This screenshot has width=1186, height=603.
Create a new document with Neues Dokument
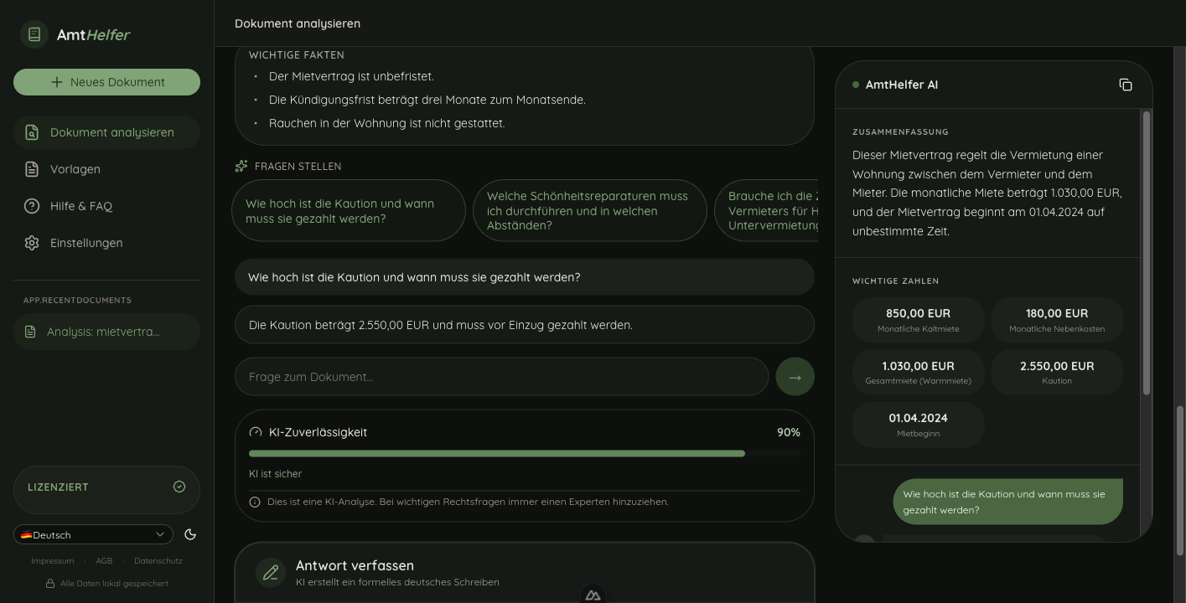[x=106, y=82]
